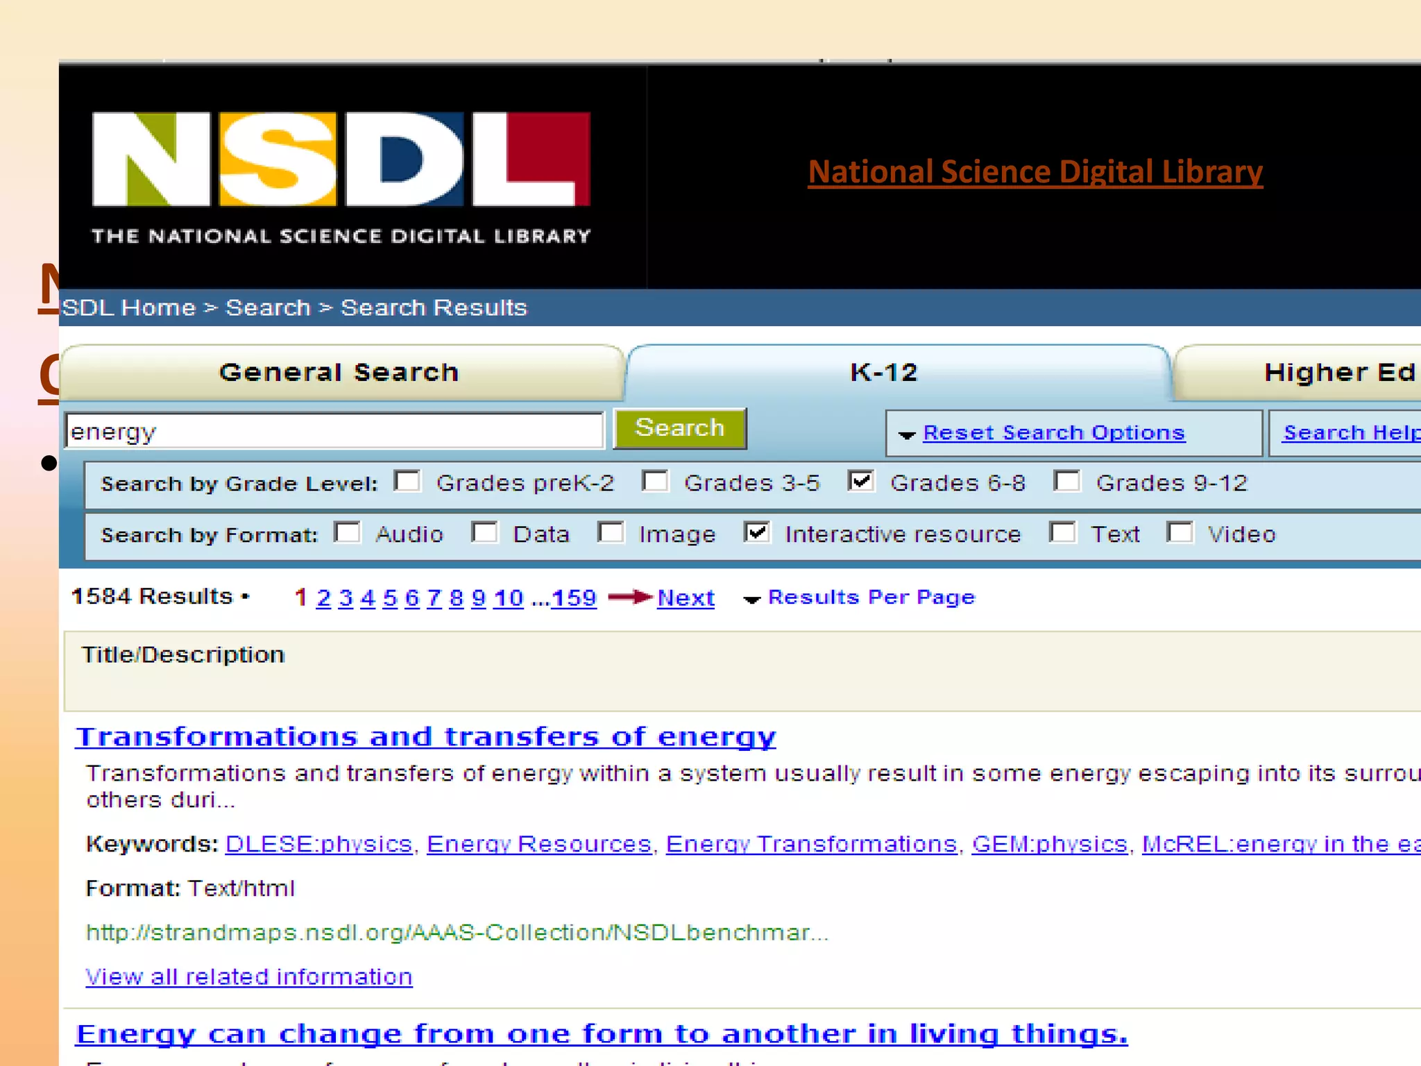1421x1066 pixels.
Task: Go to results page 10
Action: 508,598
